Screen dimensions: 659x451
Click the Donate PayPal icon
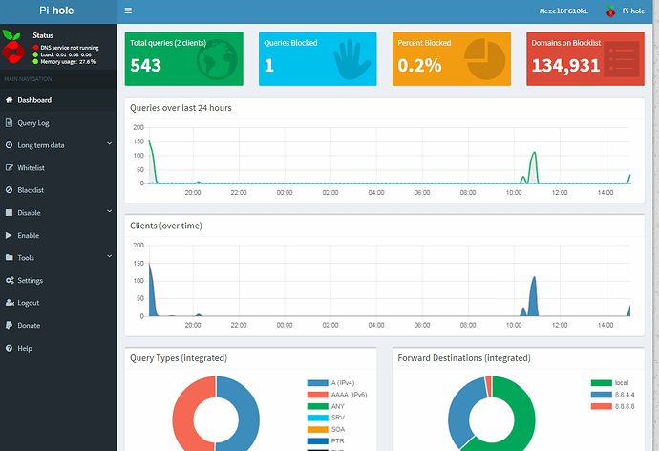pos(9,325)
